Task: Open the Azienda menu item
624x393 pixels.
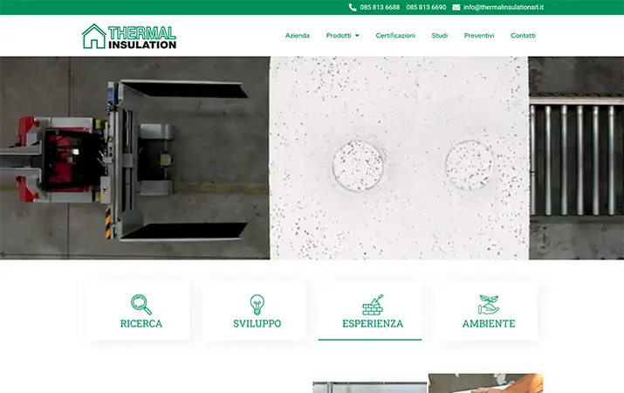Action: pos(298,36)
